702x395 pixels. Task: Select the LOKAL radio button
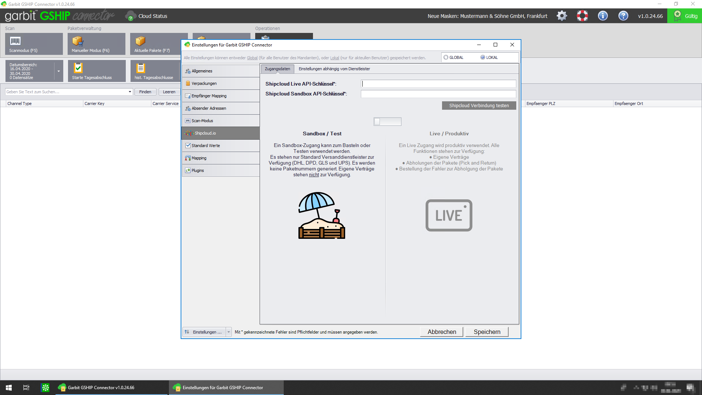click(483, 57)
